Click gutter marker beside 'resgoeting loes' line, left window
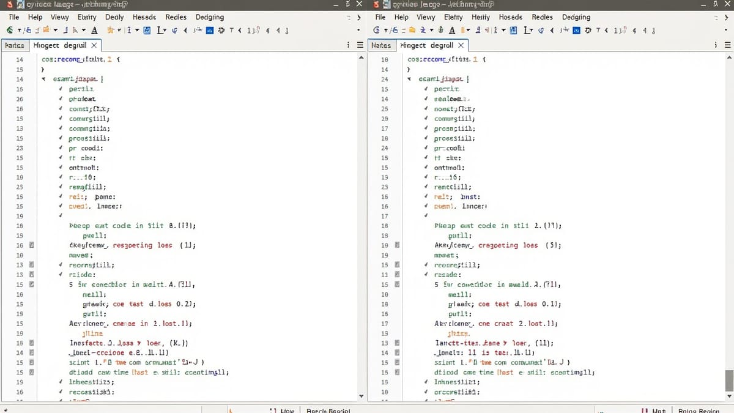Image resolution: width=734 pixels, height=413 pixels. 32,245
